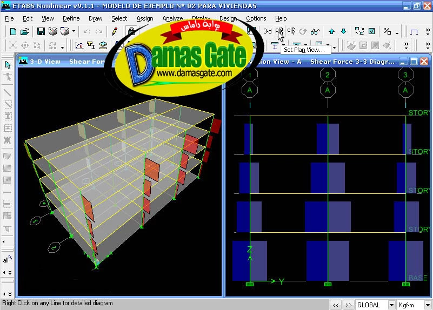Click the Undo arrow icon
The width and height of the screenshot is (433, 310).
tap(86, 32)
